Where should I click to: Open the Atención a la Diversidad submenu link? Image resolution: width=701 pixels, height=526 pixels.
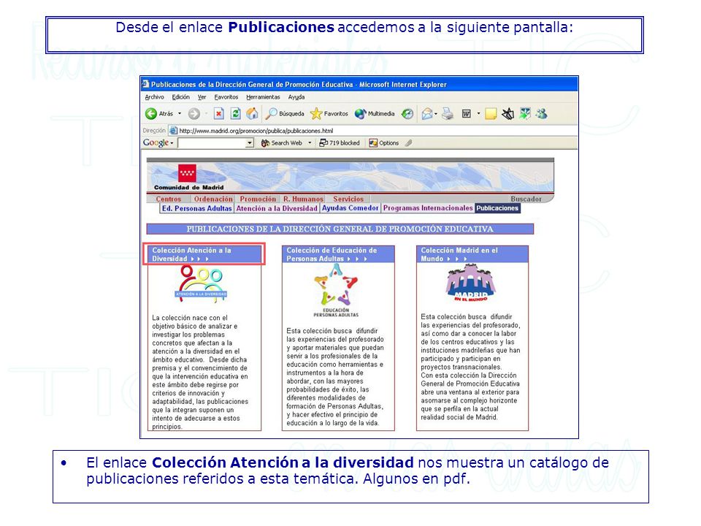pos(277,208)
